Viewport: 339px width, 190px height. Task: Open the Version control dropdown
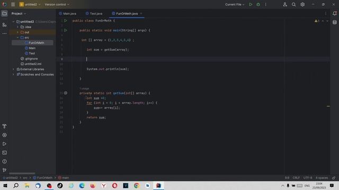(57, 4)
